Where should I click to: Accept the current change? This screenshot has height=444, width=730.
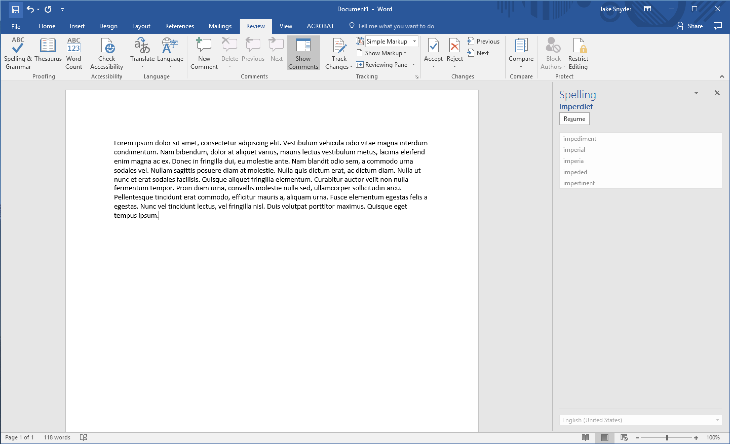(433, 49)
